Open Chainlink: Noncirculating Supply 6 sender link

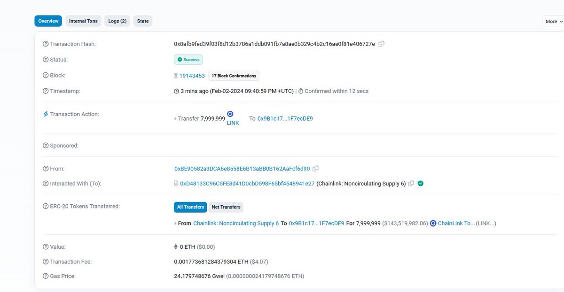(236, 223)
